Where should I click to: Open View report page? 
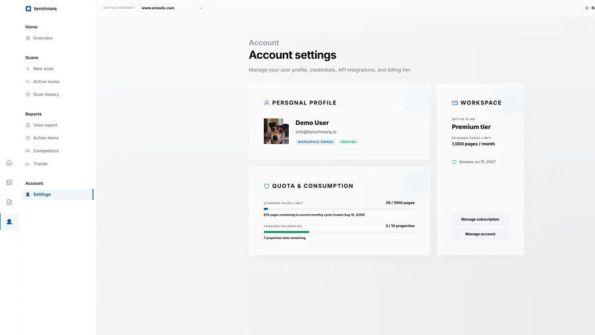(45, 125)
